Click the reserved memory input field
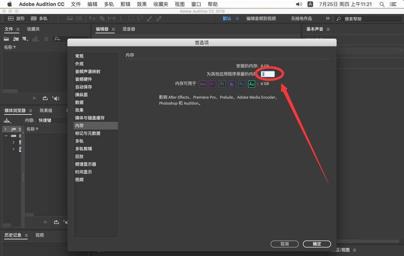The image size is (404, 256). point(268,74)
